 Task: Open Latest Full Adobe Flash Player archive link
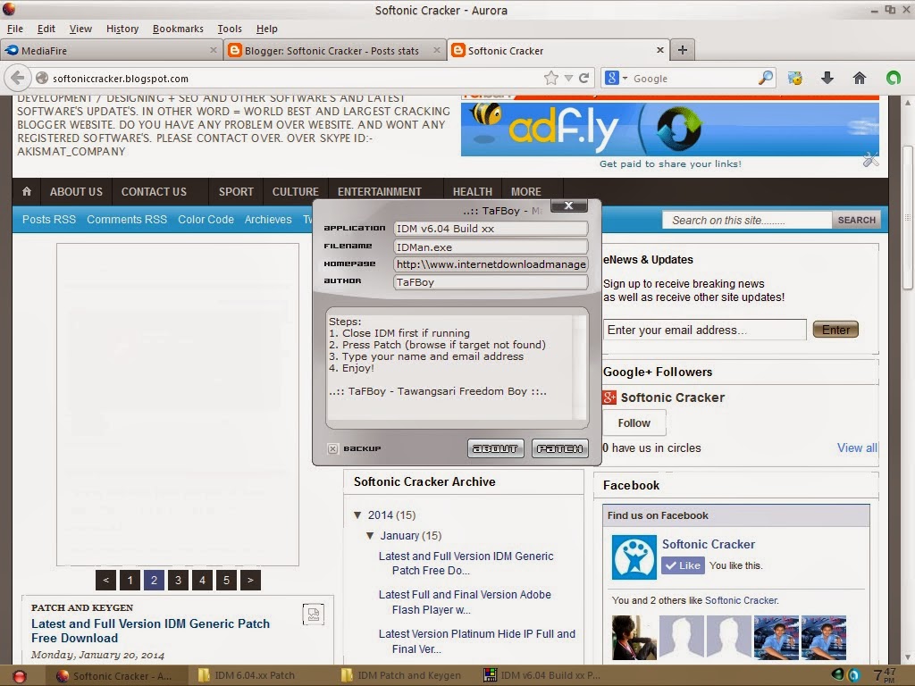pyautogui.click(x=465, y=602)
